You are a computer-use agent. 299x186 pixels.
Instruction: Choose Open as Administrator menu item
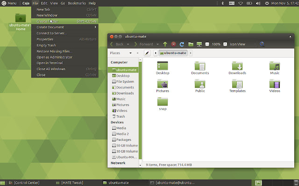point(65,57)
